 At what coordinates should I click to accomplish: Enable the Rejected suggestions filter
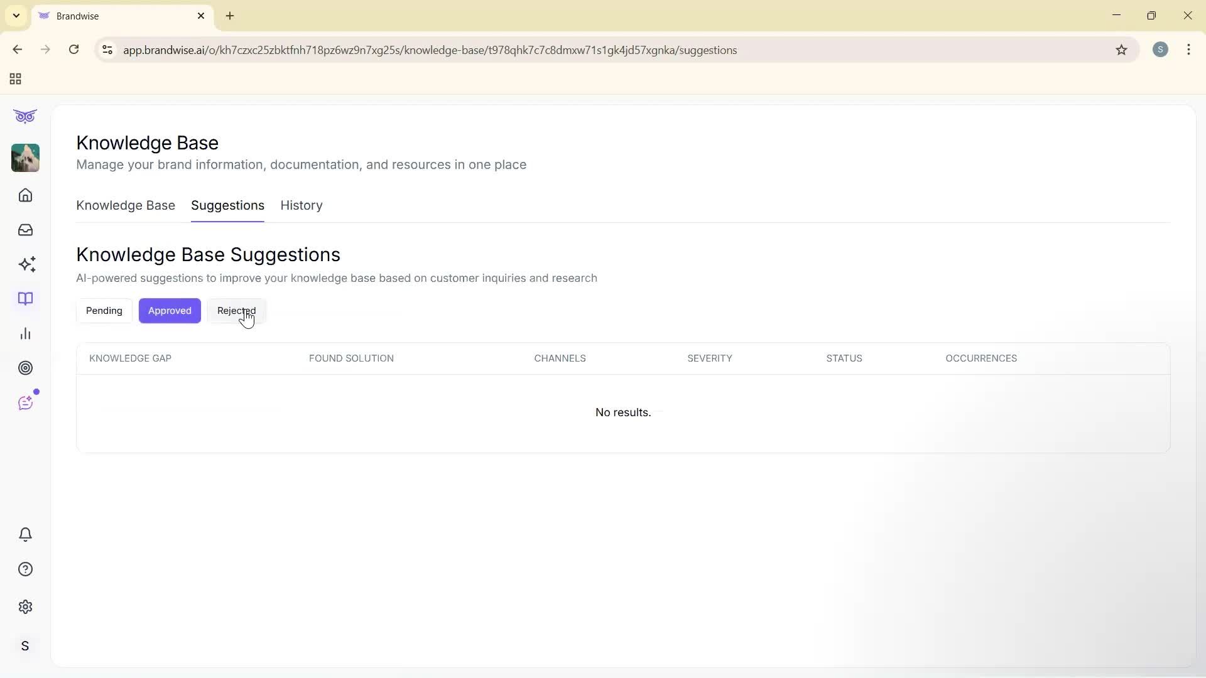(236, 310)
